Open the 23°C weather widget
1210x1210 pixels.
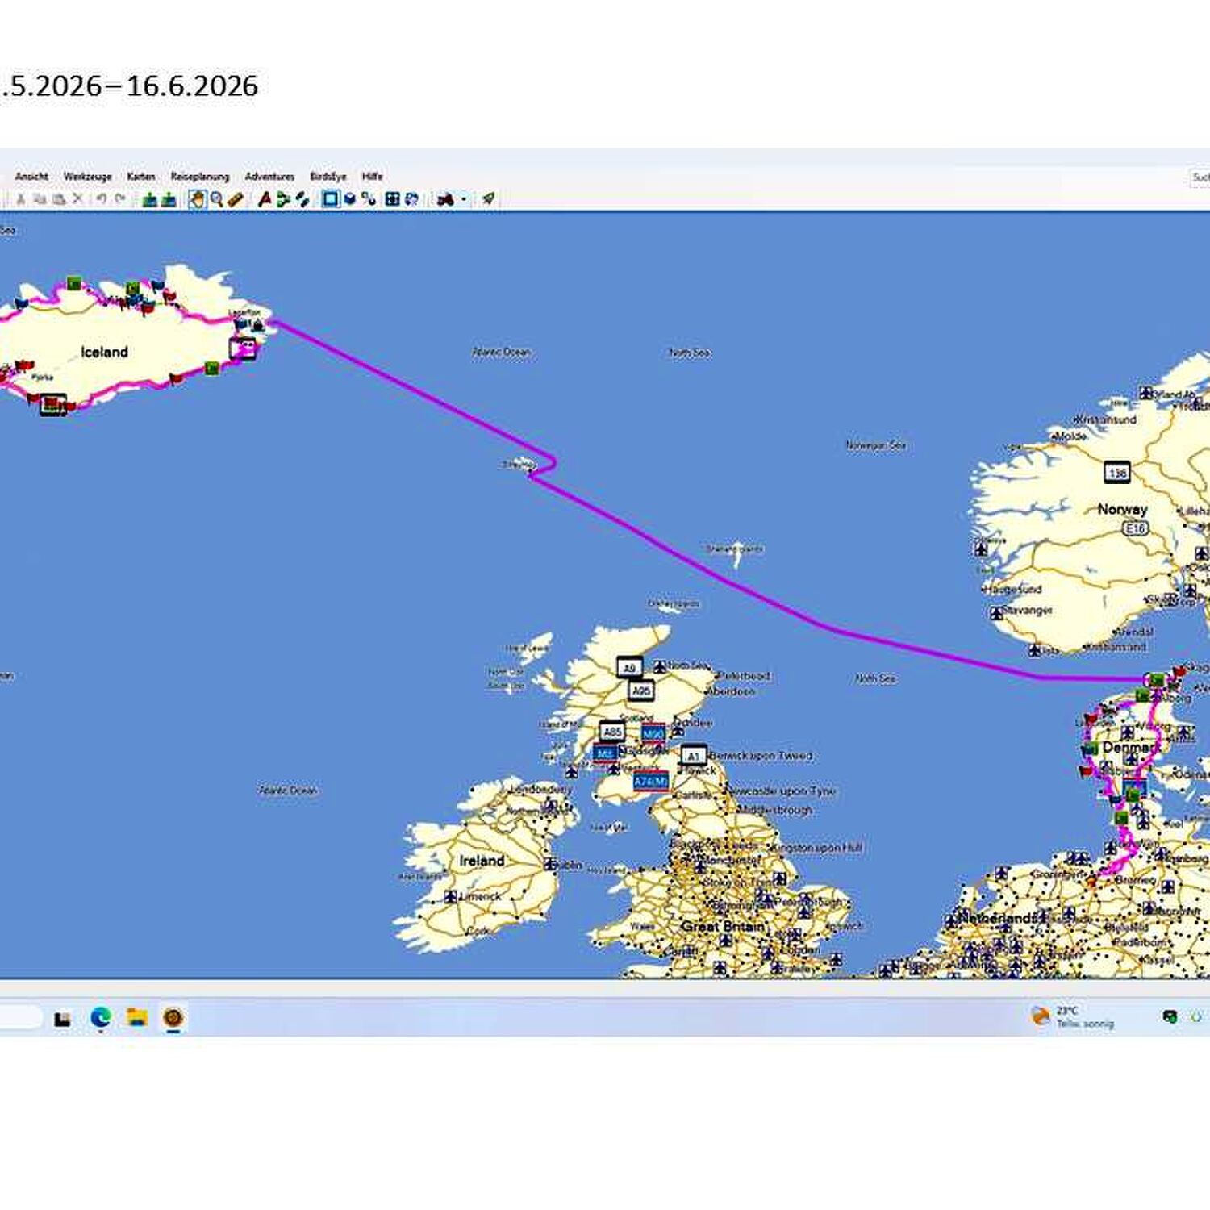[1073, 1016]
